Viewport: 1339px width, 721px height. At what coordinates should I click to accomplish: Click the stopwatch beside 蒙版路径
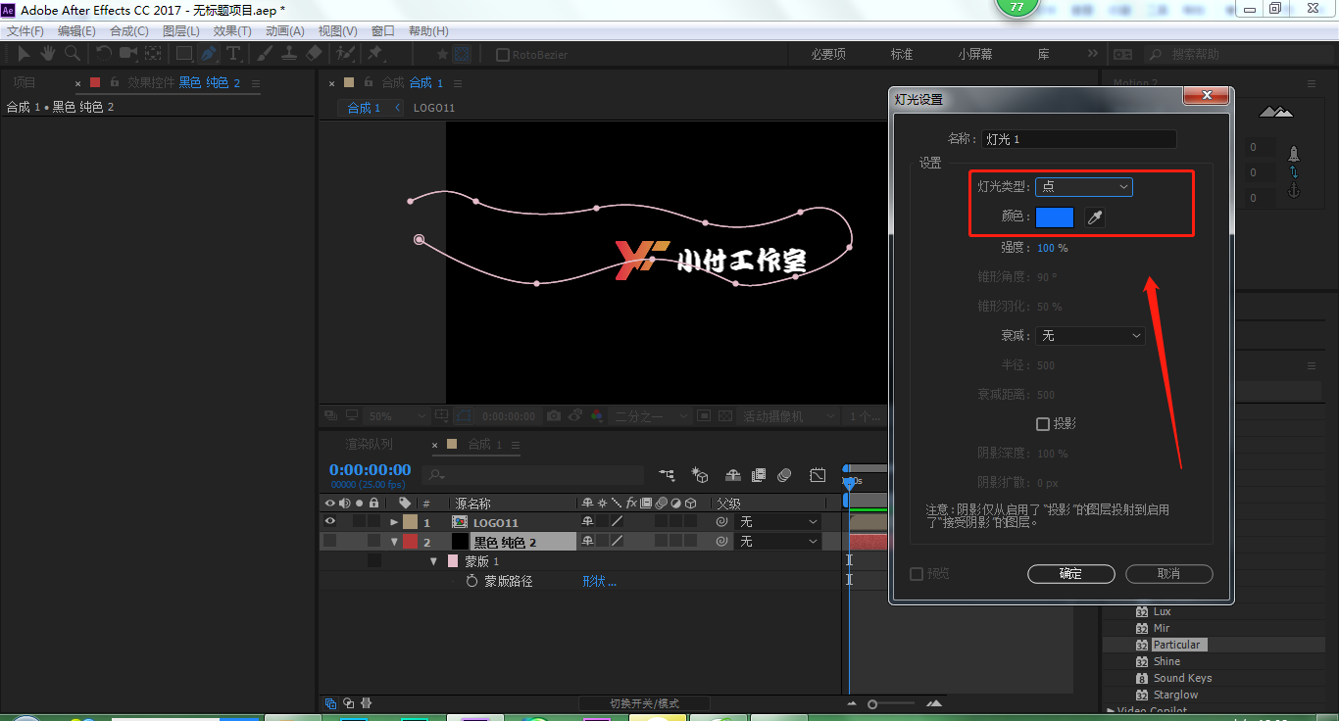pos(471,581)
